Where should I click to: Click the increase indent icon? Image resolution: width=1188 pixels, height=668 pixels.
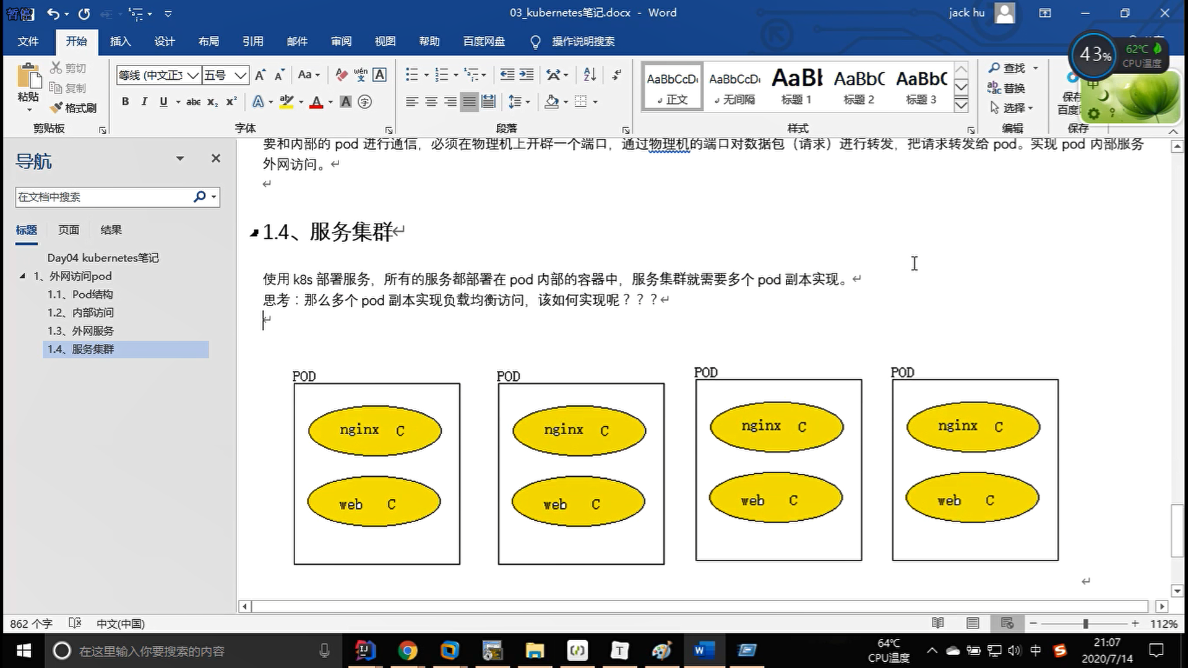pos(527,75)
